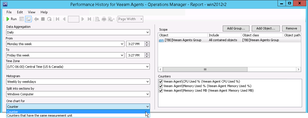Open the export report icon dropdown
Image resolution: width=308 pixels, height=118 pixels.
click(x=111, y=19)
